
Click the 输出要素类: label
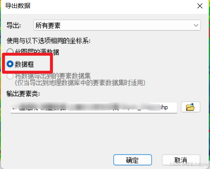tap(23, 94)
